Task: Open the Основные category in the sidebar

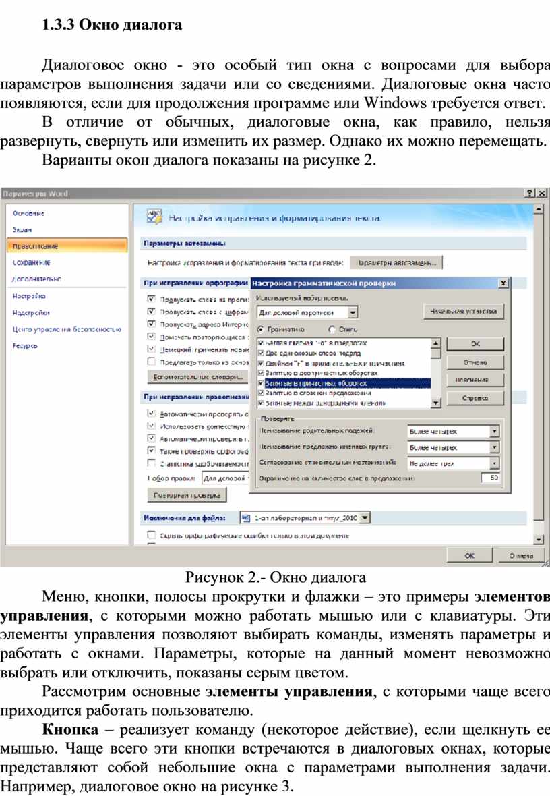Action: (x=28, y=213)
